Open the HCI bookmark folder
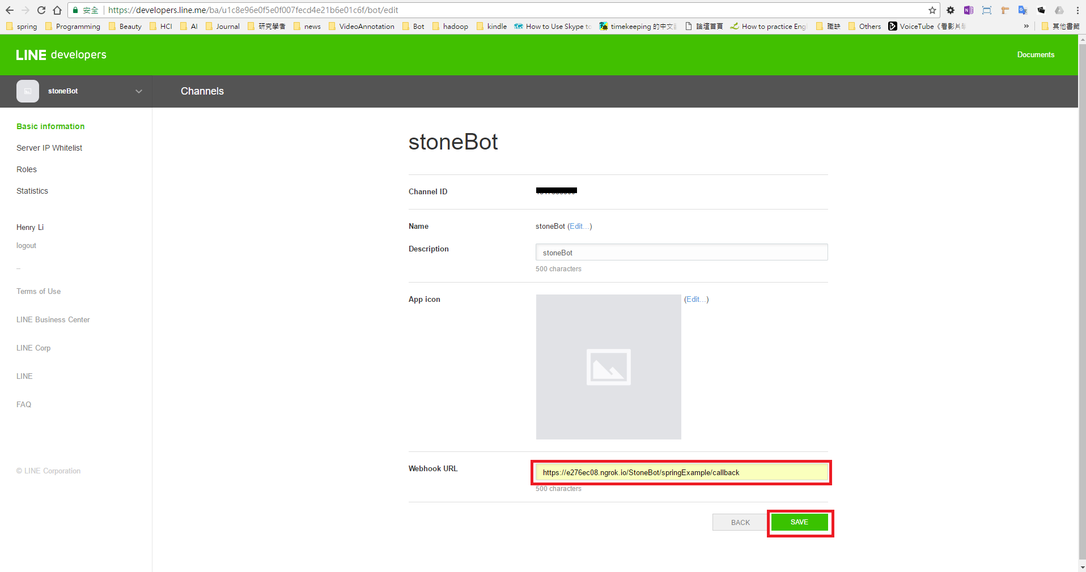Image resolution: width=1086 pixels, height=572 pixels. (161, 26)
